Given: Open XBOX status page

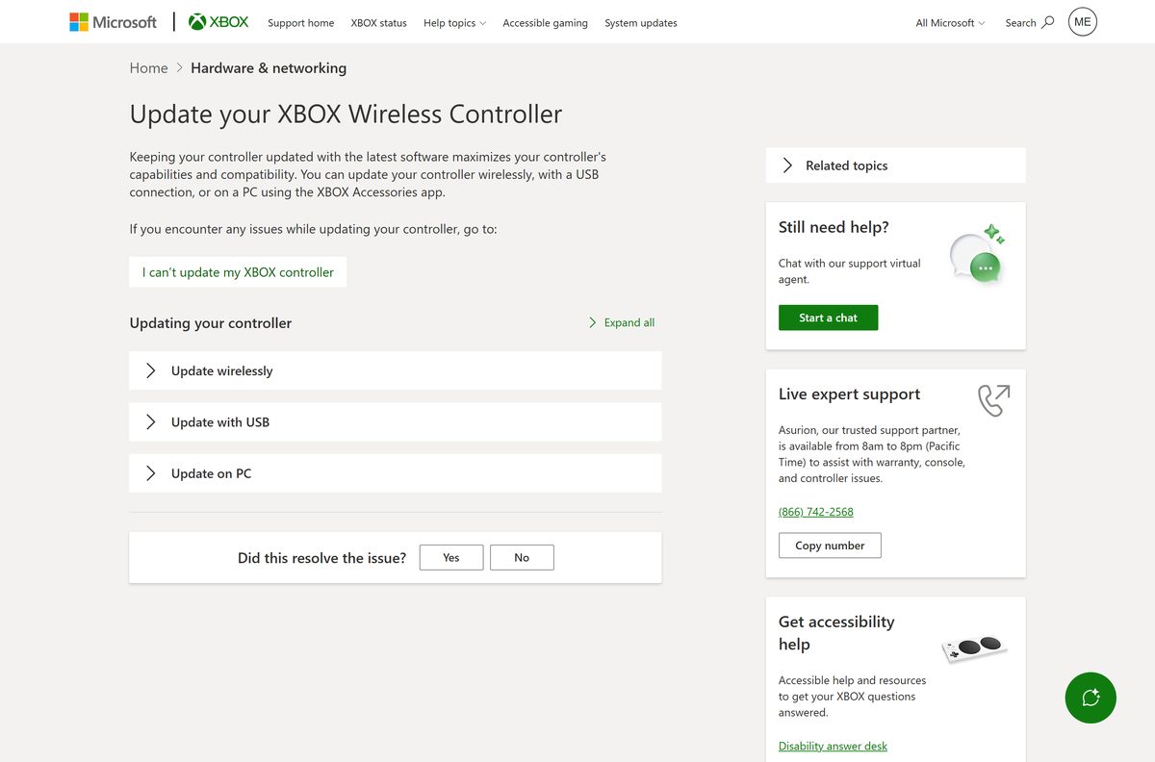Looking at the screenshot, I should pos(379,23).
